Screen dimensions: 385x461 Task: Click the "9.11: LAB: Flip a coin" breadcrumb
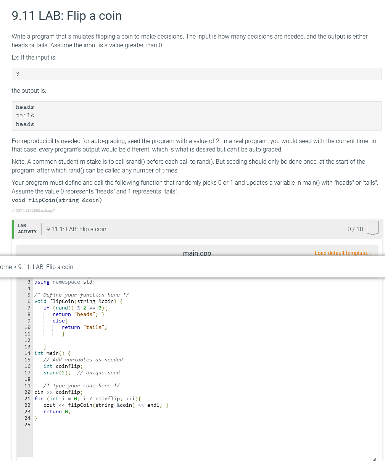point(45,267)
